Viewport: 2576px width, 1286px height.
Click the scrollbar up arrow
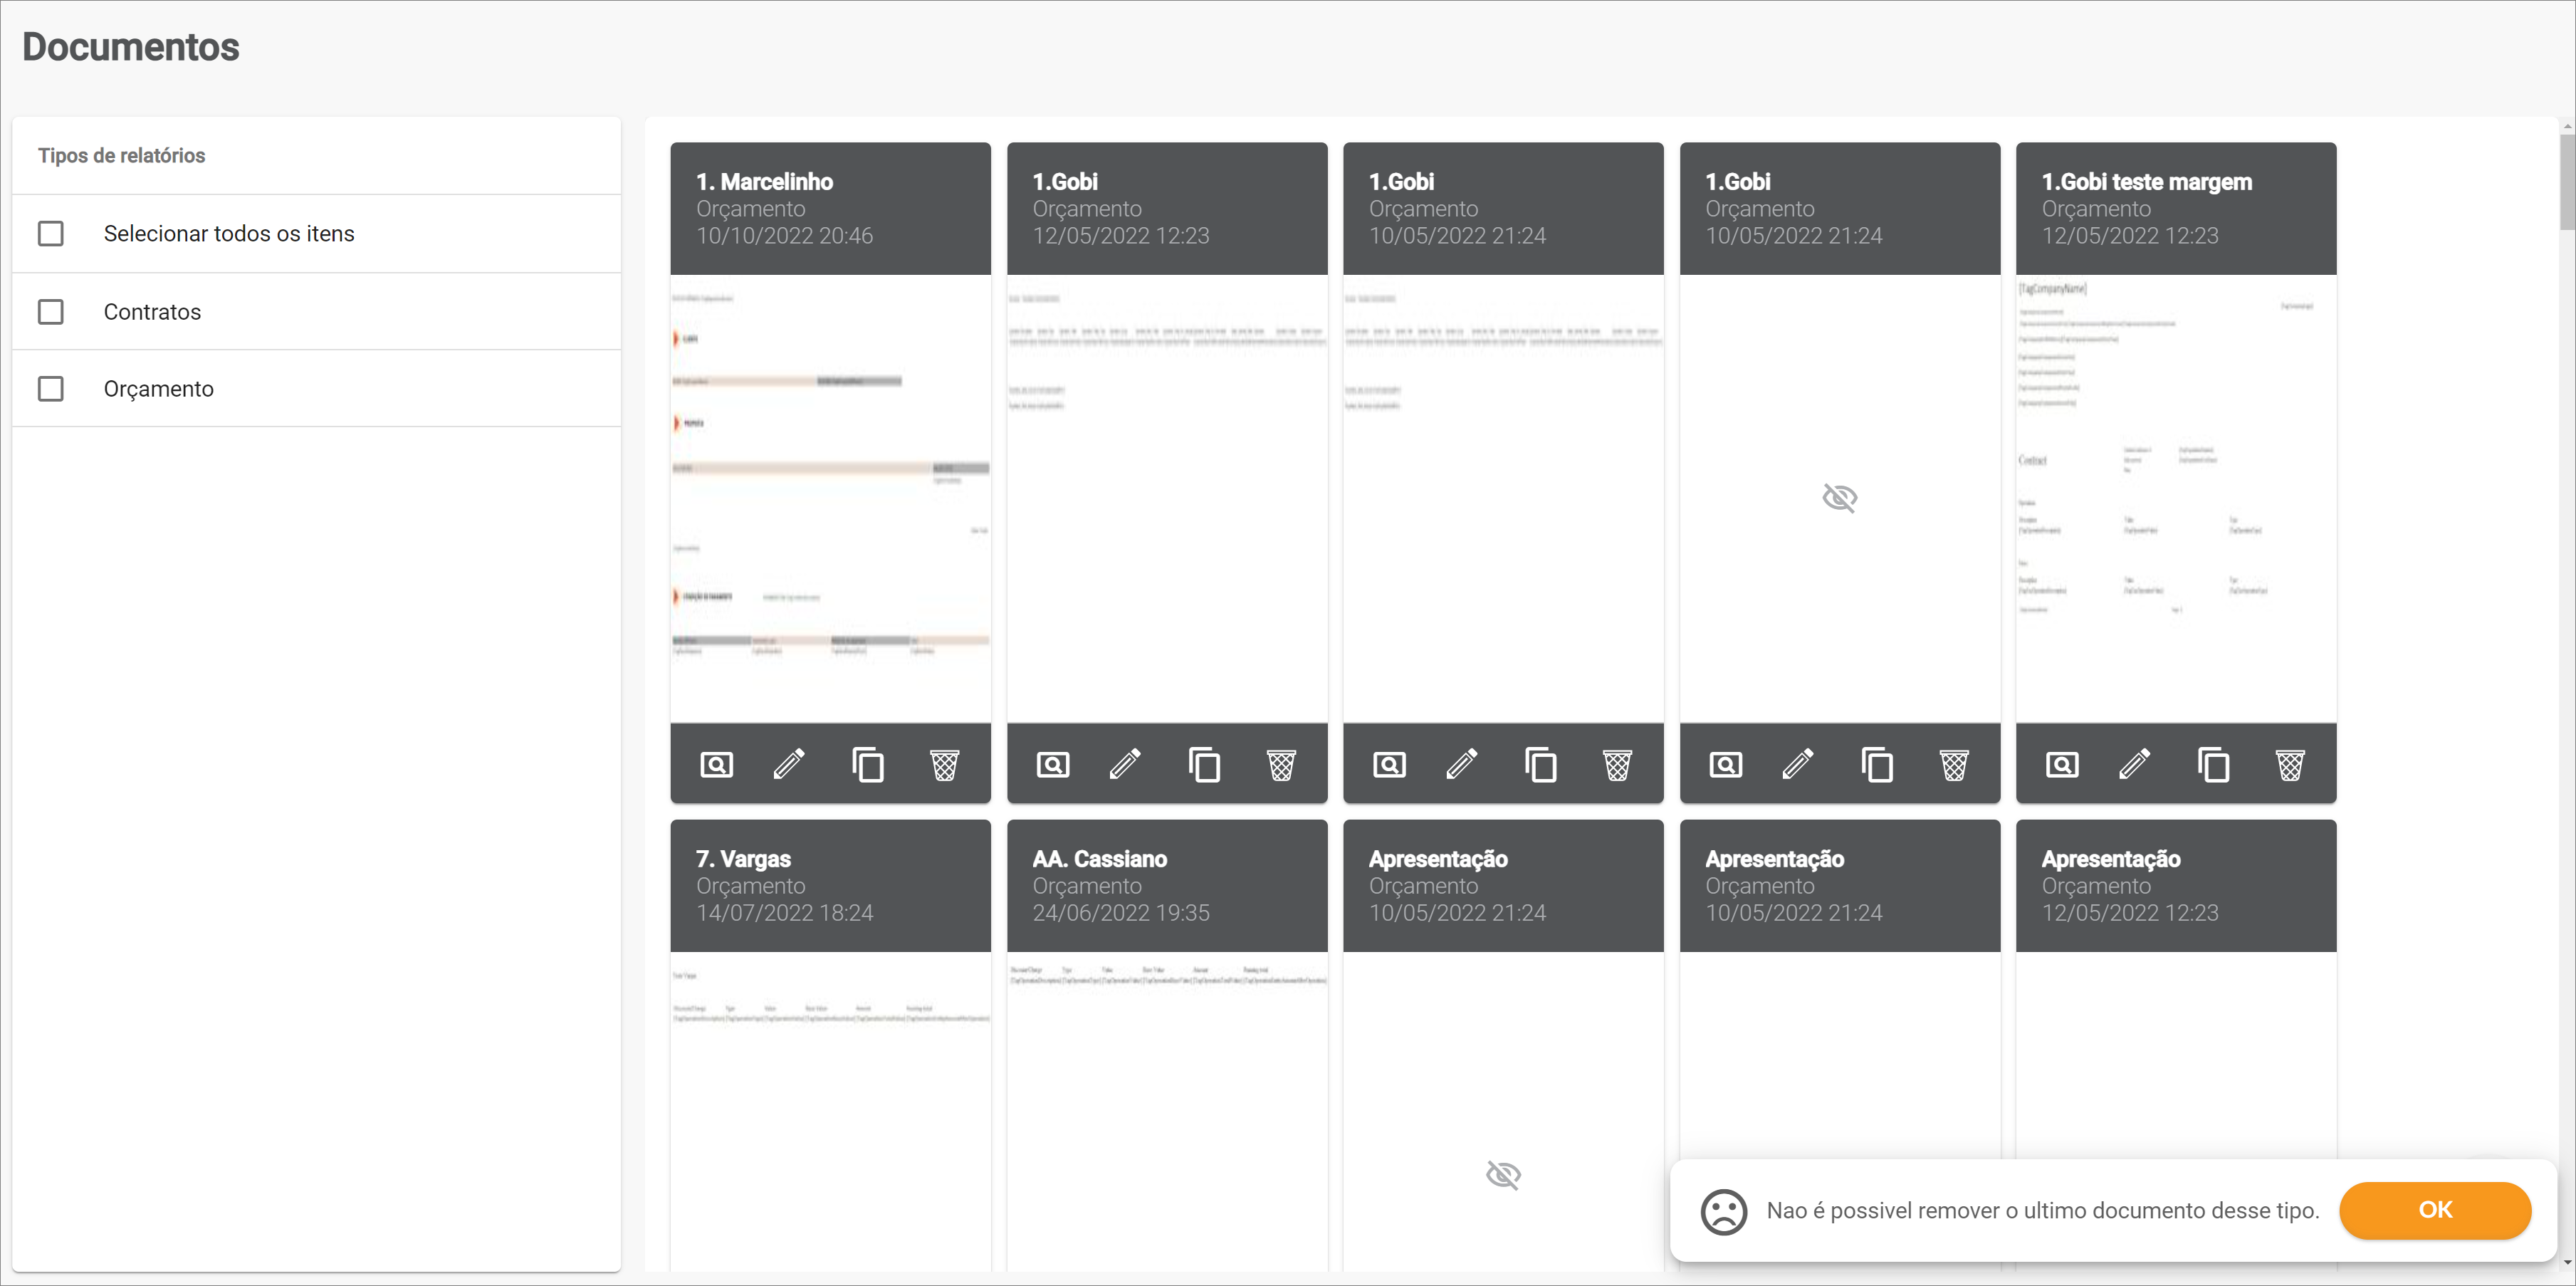tap(2566, 127)
